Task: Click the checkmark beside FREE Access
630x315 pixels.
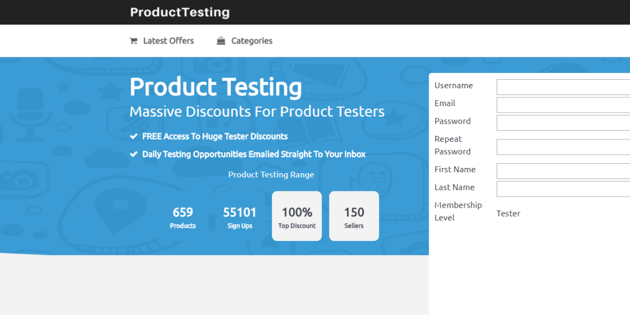Action: (x=134, y=136)
